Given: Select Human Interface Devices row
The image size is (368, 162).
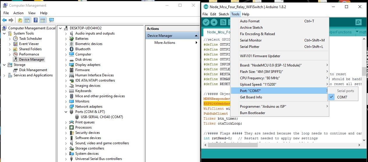Looking at the screenshot, I should pyautogui.click(x=95, y=75).
